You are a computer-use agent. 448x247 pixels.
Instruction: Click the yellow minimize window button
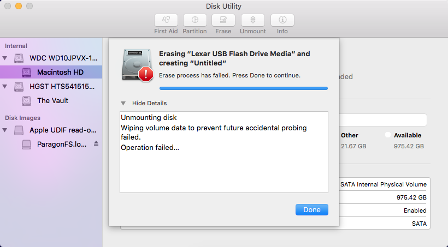pyautogui.click(x=19, y=6)
